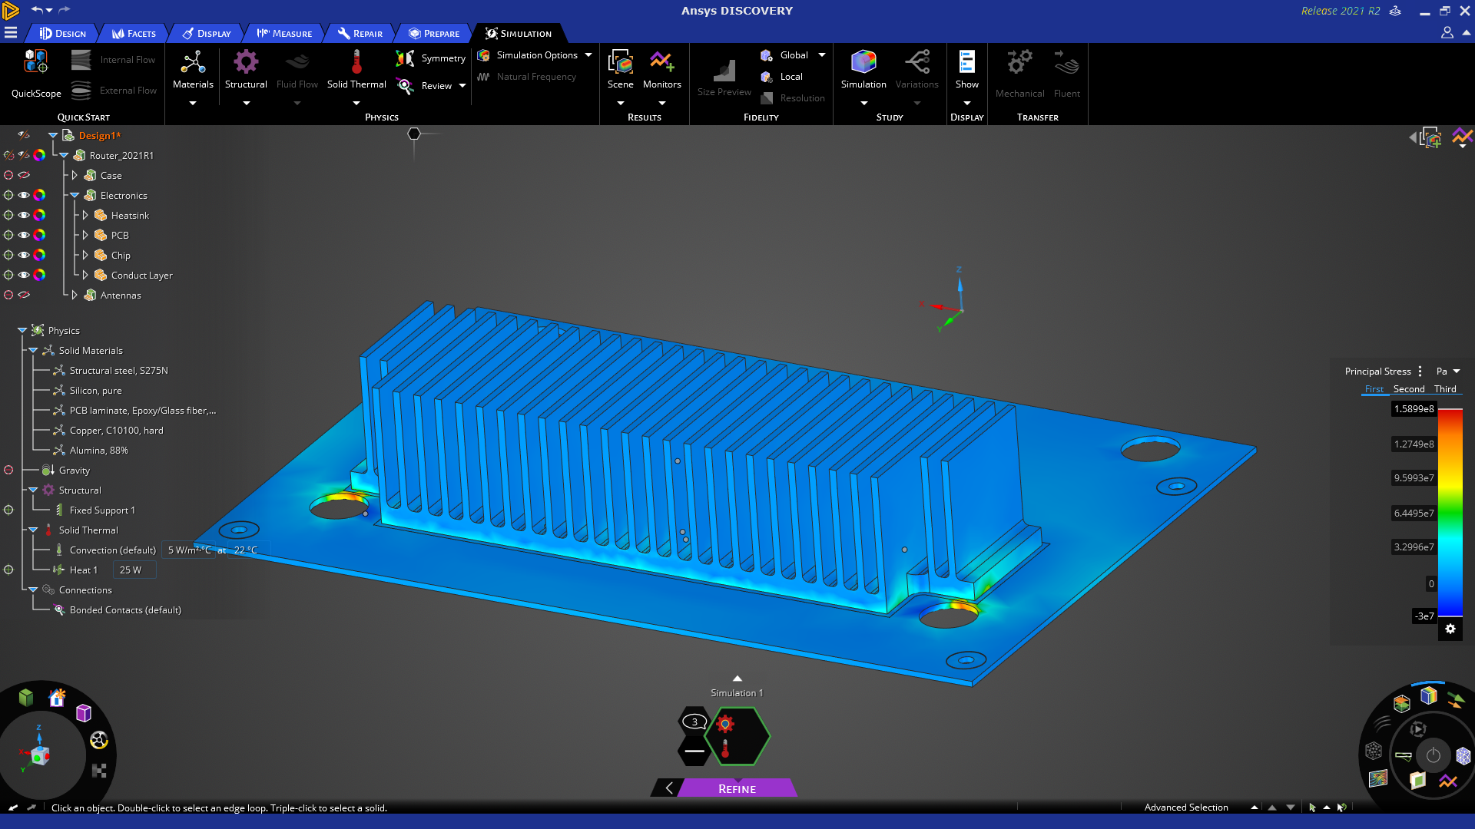Click the Refine stage button
The width and height of the screenshot is (1475, 829).
[737, 789]
